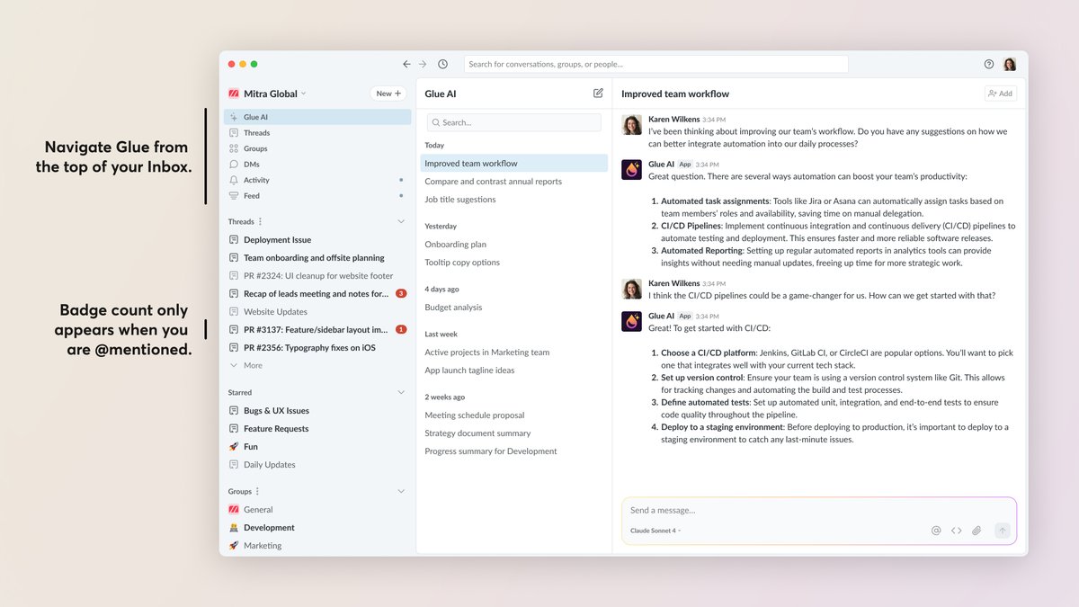Expand the Mitra Global workspace menu
The image size is (1079, 607).
267,94
